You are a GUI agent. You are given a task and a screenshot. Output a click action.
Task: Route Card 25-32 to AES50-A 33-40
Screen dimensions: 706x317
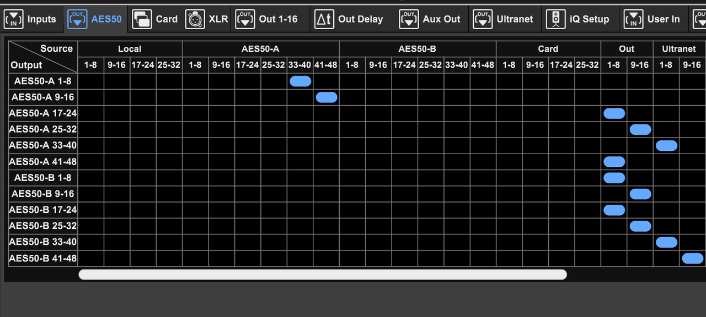tap(588, 145)
